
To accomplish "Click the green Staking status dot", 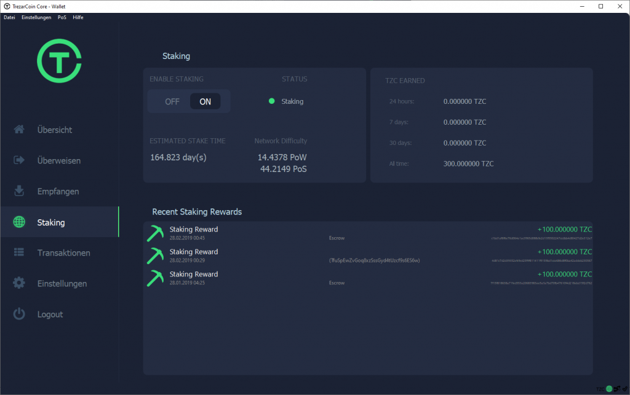I will click(271, 101).
